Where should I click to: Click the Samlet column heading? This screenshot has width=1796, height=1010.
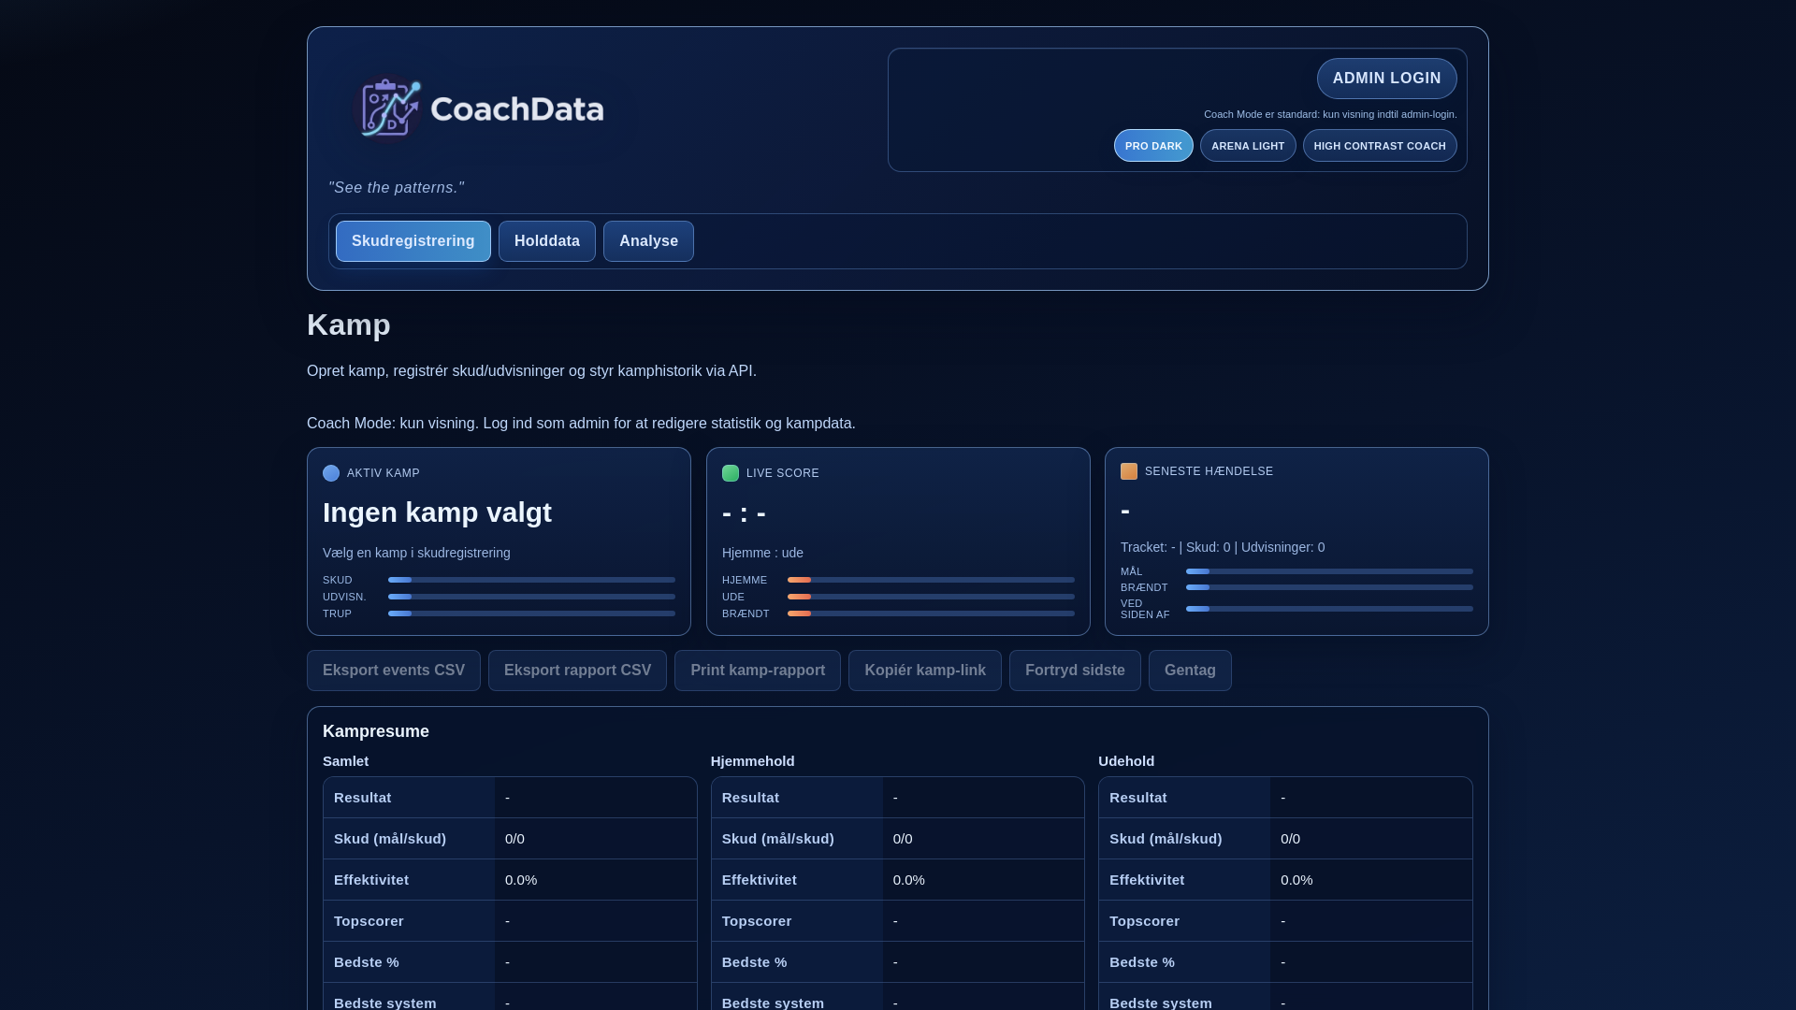pyautogui.click(x=345, y=761)
